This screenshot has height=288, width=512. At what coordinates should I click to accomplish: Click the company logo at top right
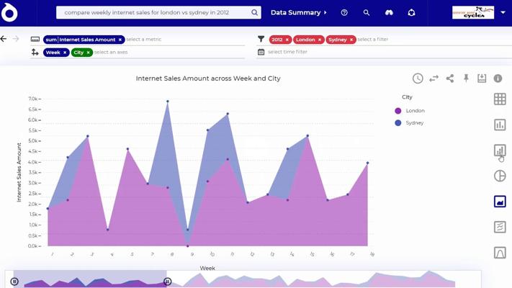pyautogui.click(x=473, y=12)
